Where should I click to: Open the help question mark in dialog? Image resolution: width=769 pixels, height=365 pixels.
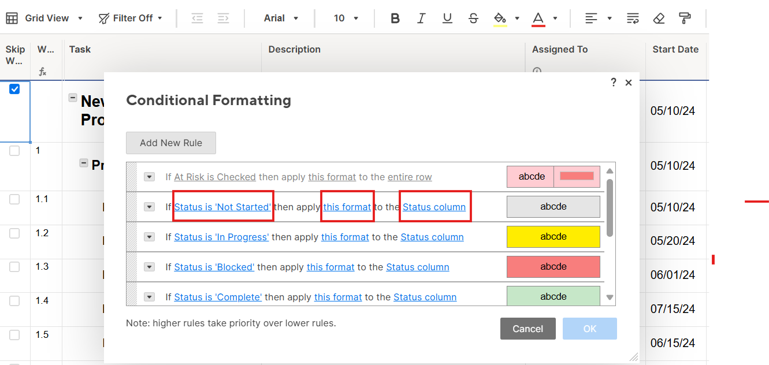coord(614,83)
